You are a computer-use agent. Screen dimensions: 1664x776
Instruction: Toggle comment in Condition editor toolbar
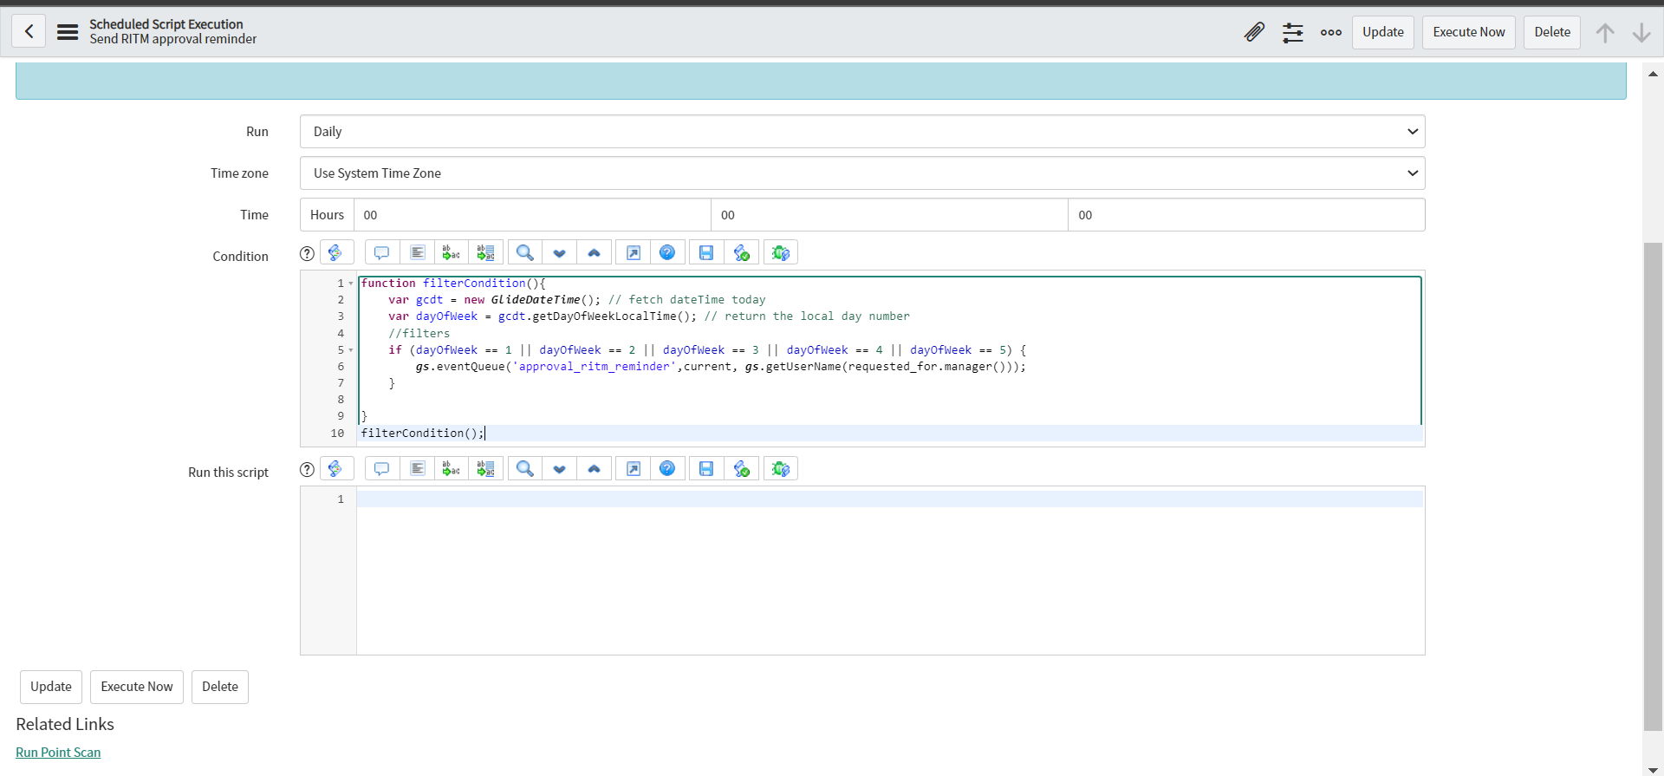381,252
